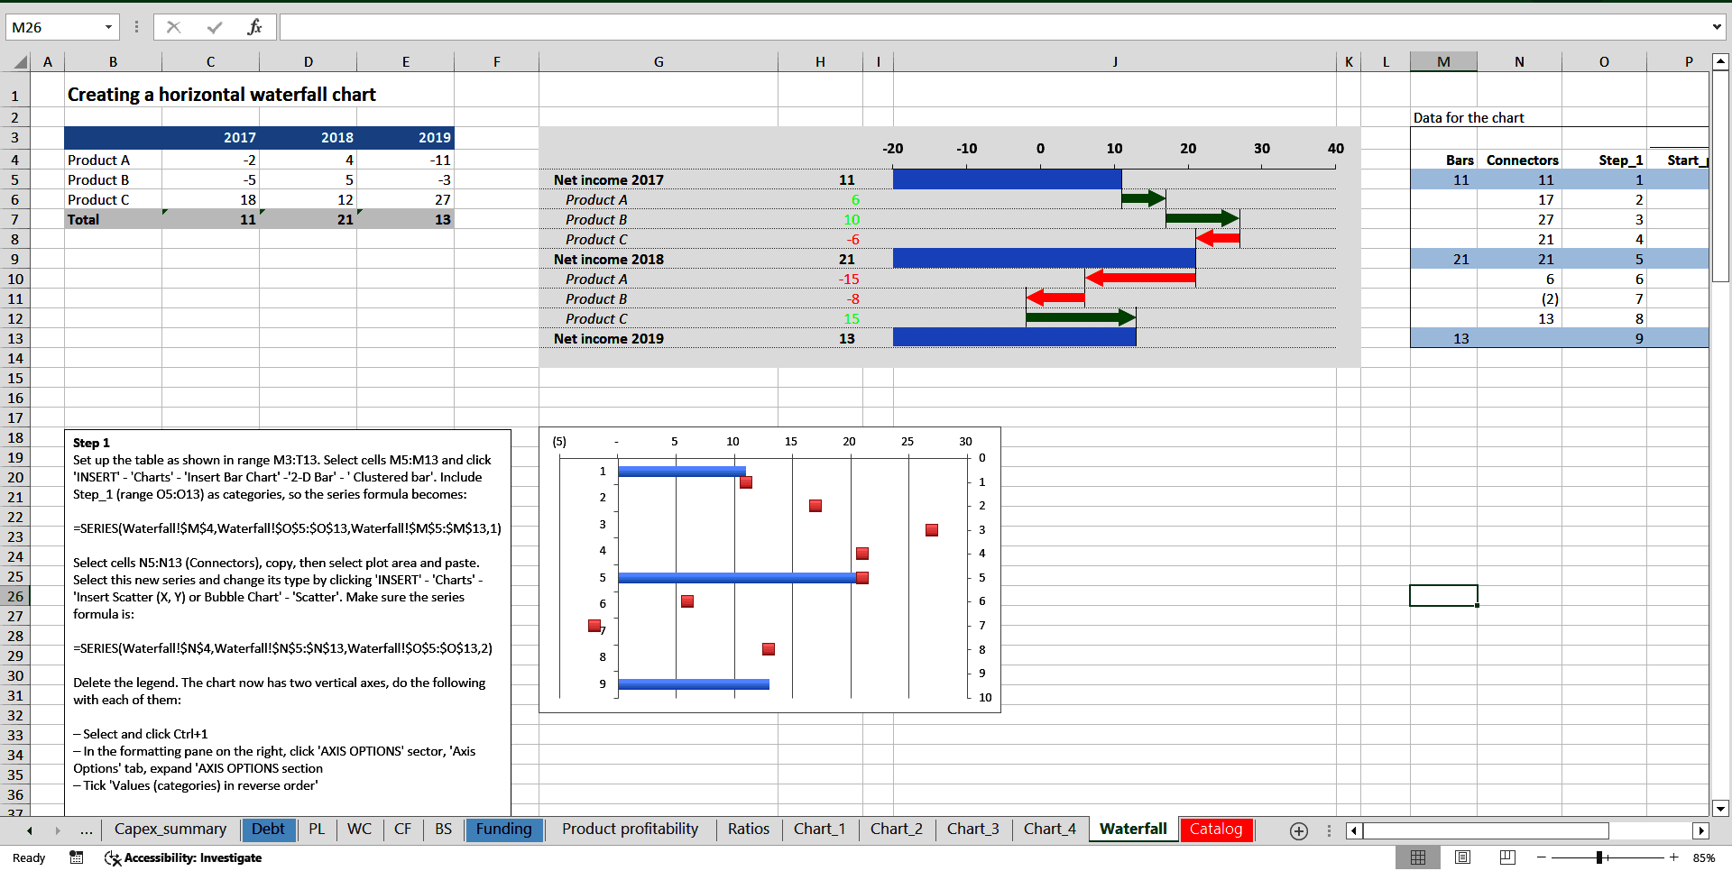Click the 2018 header cell
The height and width of the screenshot is (871, 1732).
pyautogui.click(x=309, y=137)
